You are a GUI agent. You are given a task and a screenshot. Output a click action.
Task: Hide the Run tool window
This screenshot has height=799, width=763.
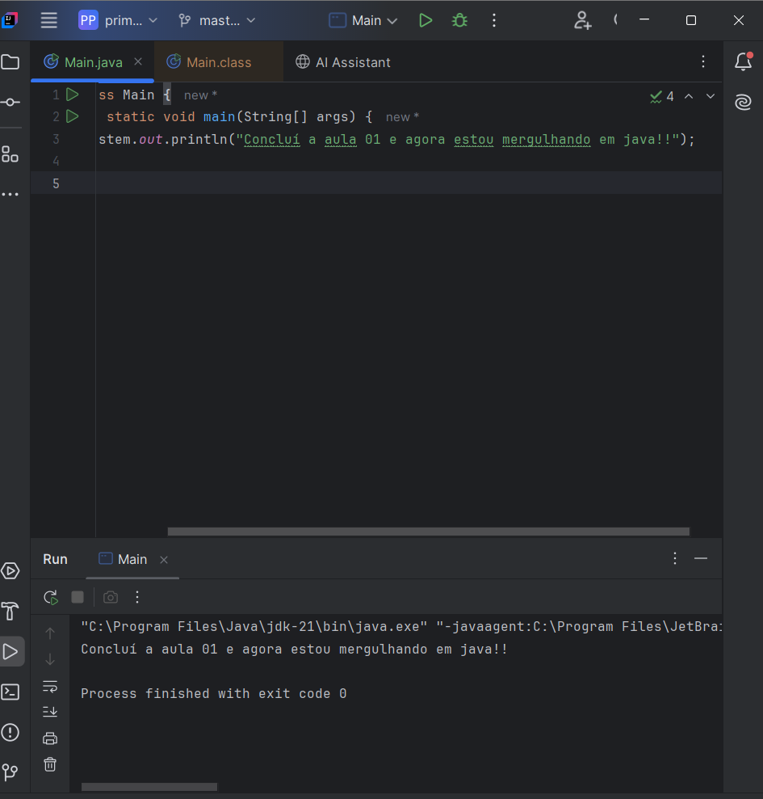click(700, 558)
